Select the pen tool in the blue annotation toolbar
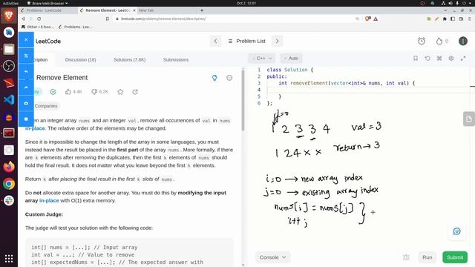Viewport: 475px width, 267px height. tap(26, 56)
